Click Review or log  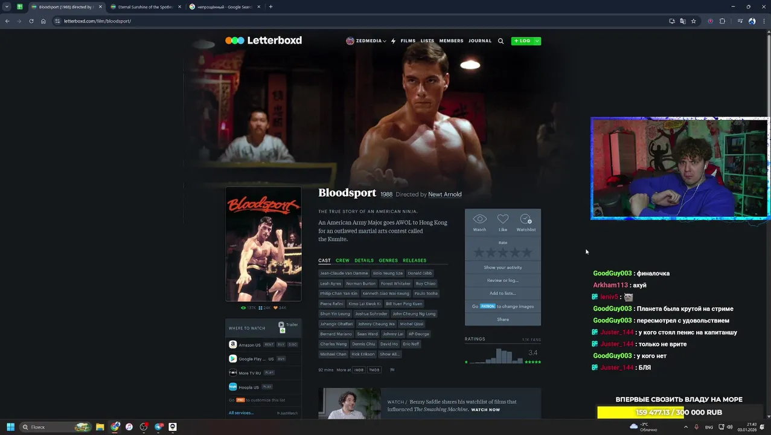coord(503,280)
